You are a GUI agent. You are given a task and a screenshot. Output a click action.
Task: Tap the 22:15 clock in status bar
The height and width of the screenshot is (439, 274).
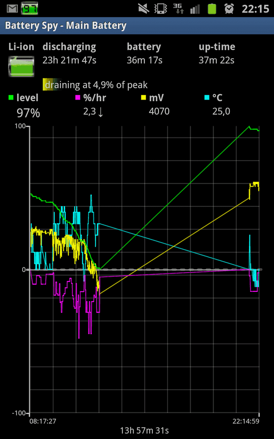pos(255,9)
